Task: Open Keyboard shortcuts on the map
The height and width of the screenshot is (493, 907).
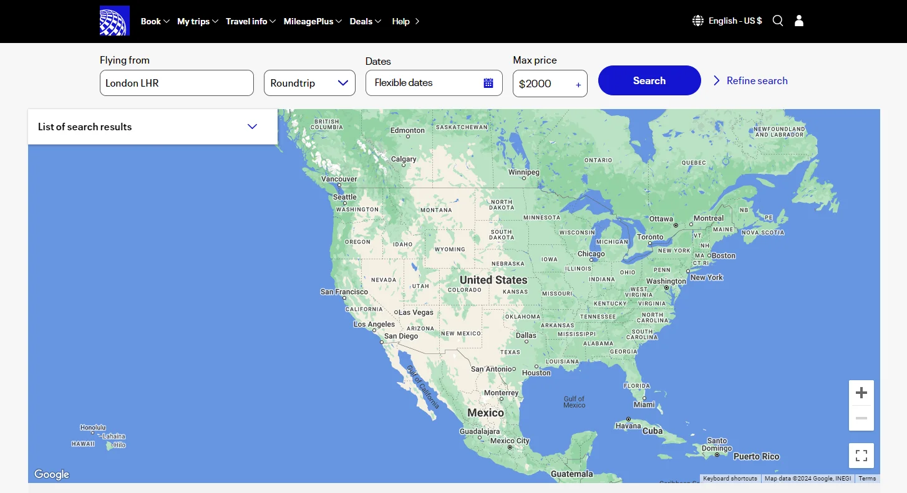Action: click(x=730, y=479)
